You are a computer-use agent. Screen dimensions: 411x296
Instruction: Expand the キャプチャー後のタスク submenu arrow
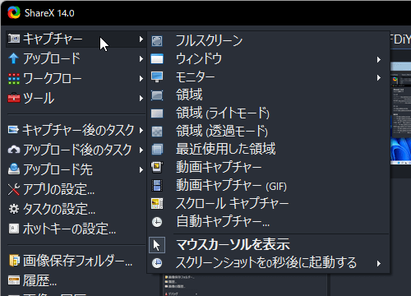[141, 130]
